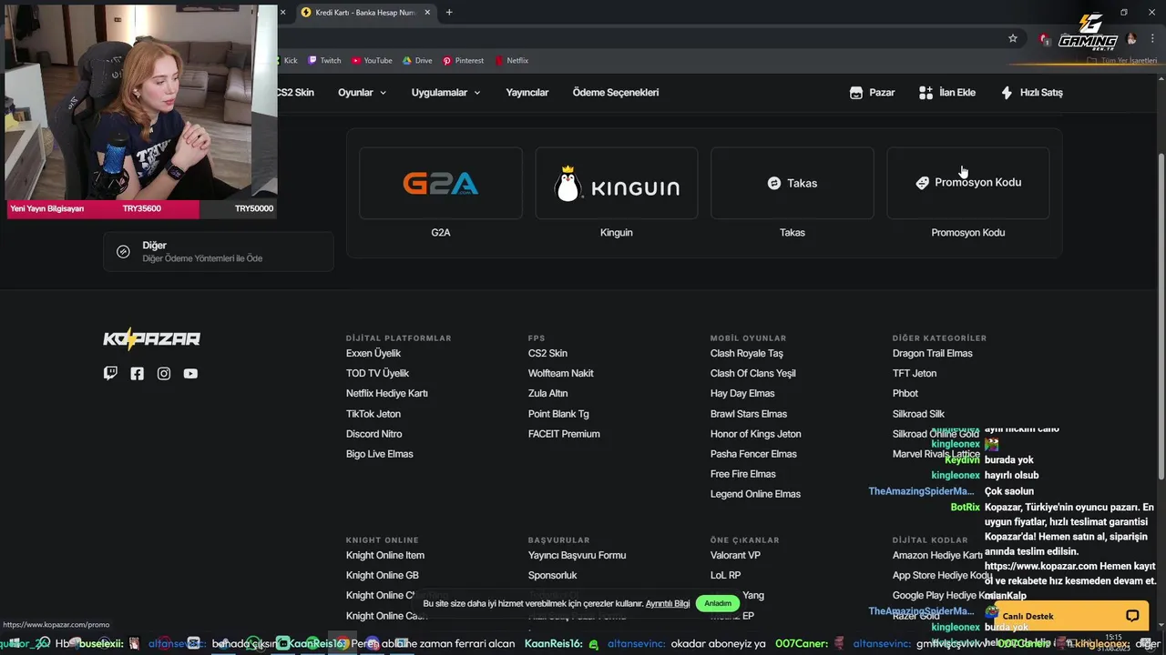Viewport: 1166px width, 655px height.
Task: Open the Netflix bookmark
Action: (x=511, y=61)
